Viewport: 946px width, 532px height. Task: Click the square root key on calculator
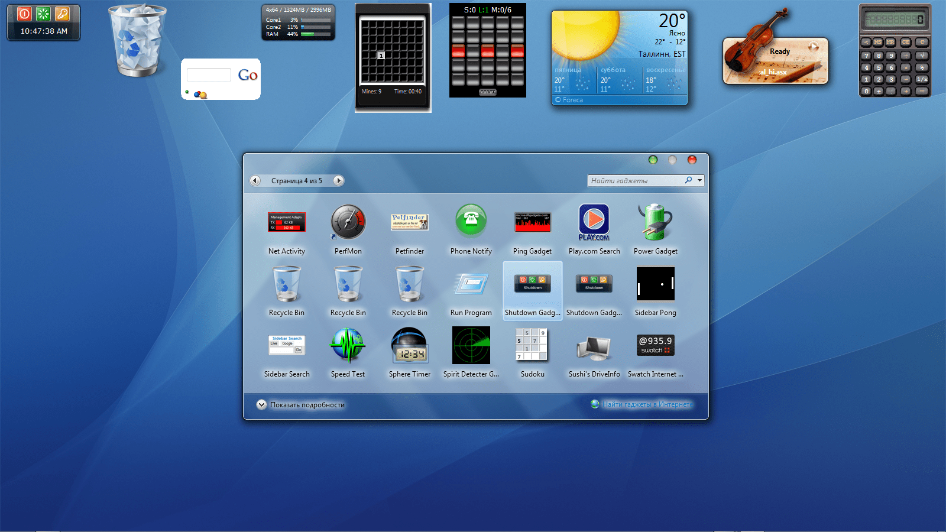(x=922, y=56)
